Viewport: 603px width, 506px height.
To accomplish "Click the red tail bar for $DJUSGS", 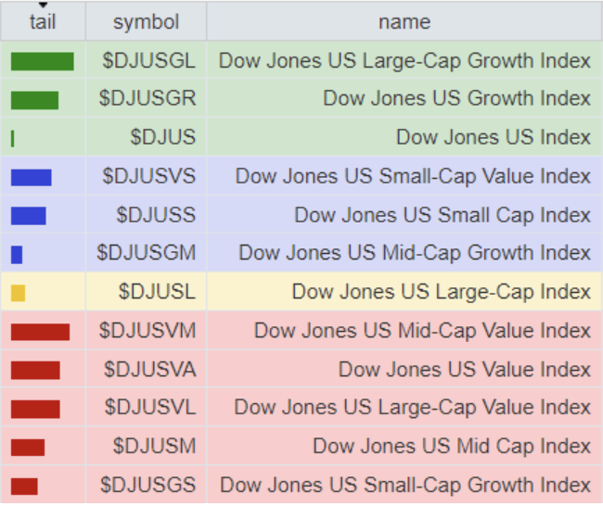I will 24,486.
